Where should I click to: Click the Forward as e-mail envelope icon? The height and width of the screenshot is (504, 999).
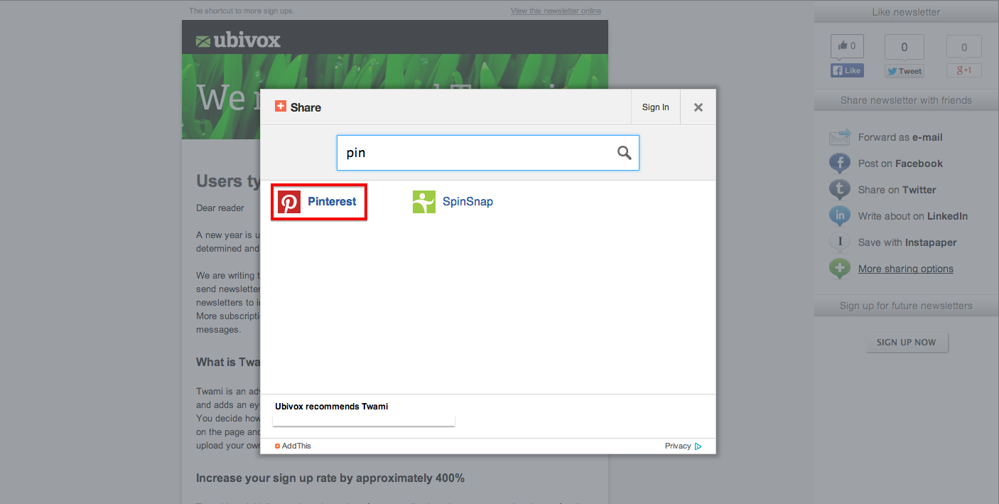coord(840,137)
